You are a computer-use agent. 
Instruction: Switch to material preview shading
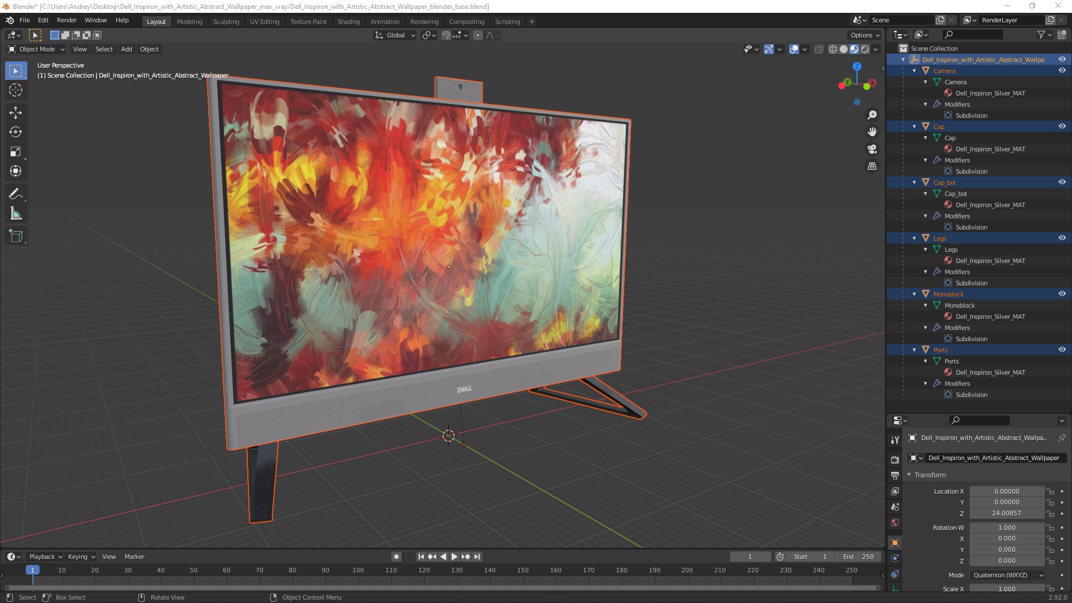(854, 49)
